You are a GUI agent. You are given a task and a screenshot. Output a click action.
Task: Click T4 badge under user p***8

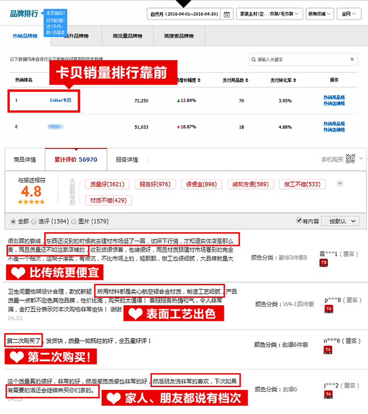tap(329, 309)
